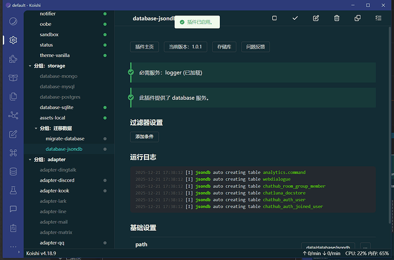Click the path input field

pos(328,246)
